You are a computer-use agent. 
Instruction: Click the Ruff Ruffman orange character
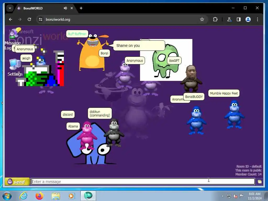pos(93,53)
